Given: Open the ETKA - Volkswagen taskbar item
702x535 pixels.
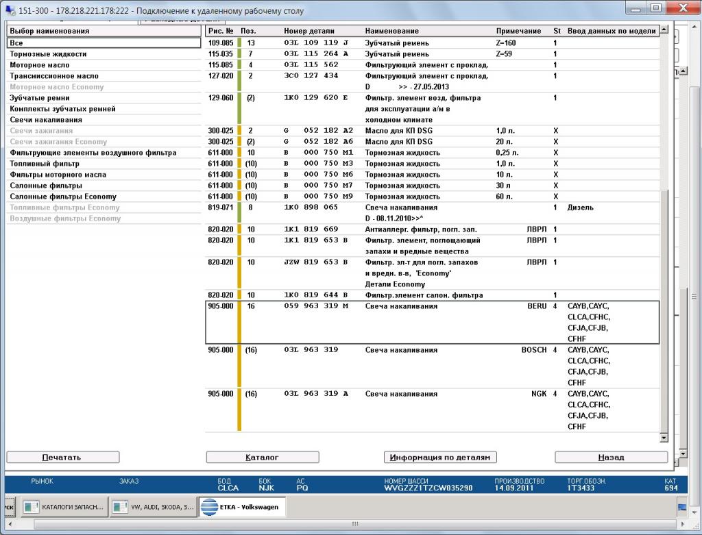Looking at the screenshot, I should [x=242, y=507].
